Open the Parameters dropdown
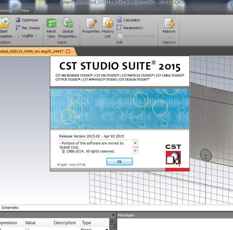233x230 pixels. (x=131, y=28)
